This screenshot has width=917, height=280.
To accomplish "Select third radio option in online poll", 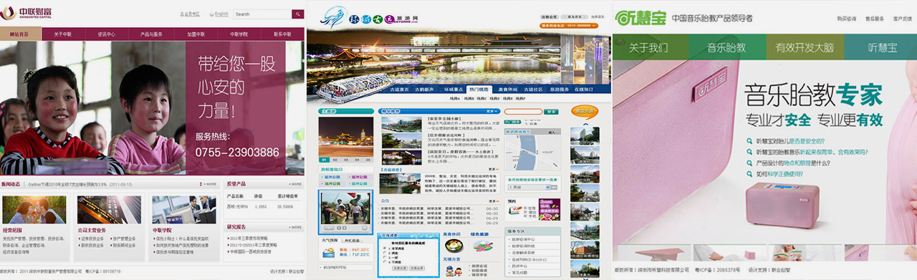I will tap(385, 257).
